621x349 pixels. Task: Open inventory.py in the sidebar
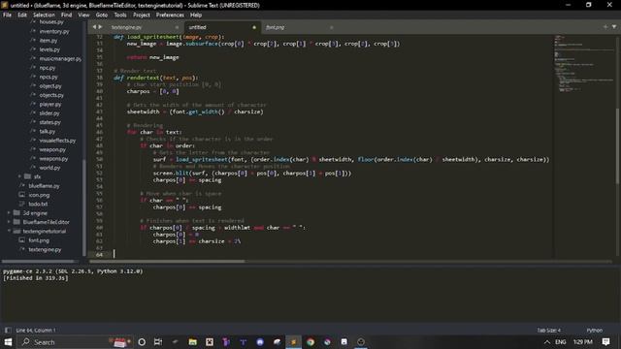tap(54, 31)
